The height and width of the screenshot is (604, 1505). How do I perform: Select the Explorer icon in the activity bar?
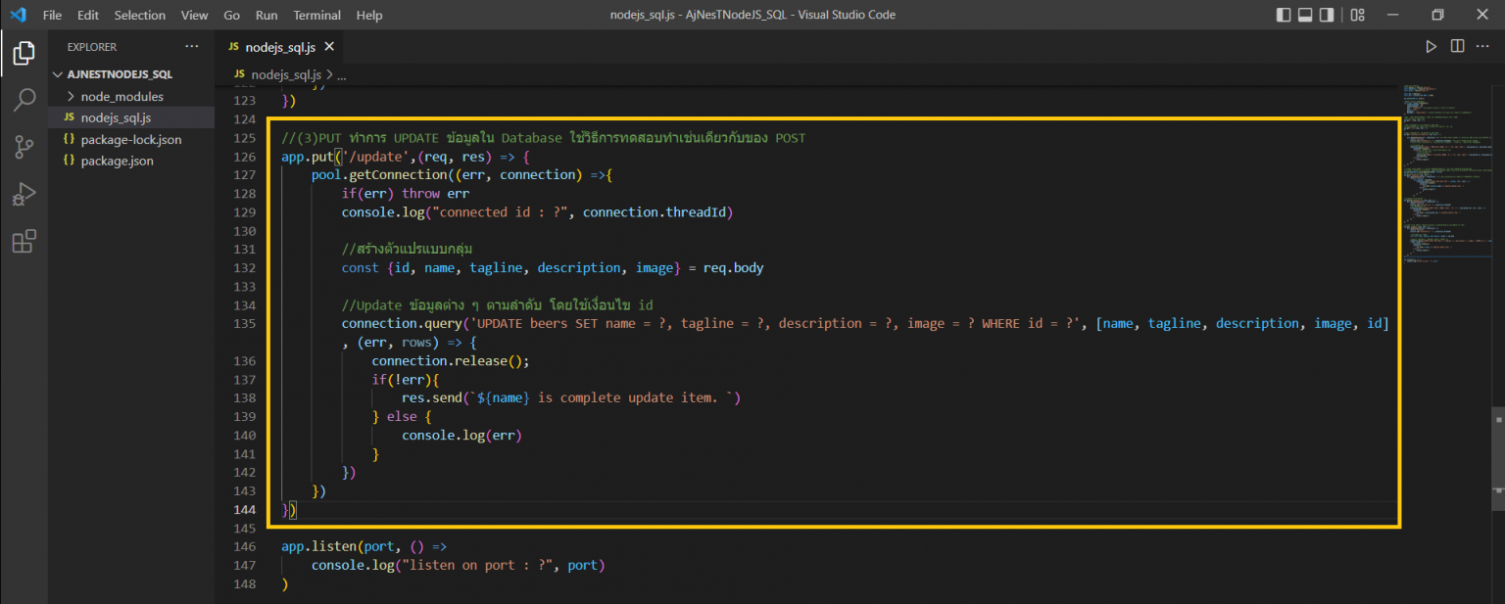coord(24,53)
